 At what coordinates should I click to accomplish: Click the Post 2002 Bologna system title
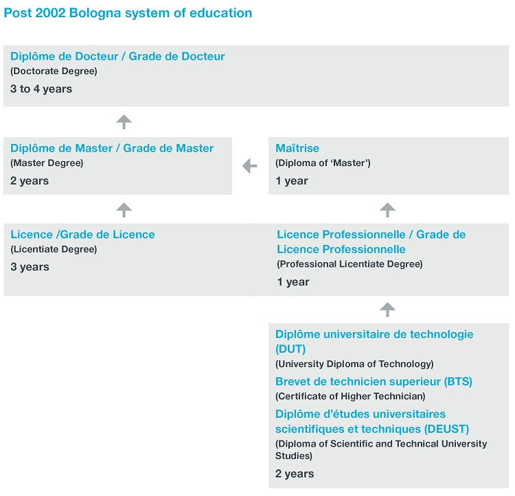(128, 13)
